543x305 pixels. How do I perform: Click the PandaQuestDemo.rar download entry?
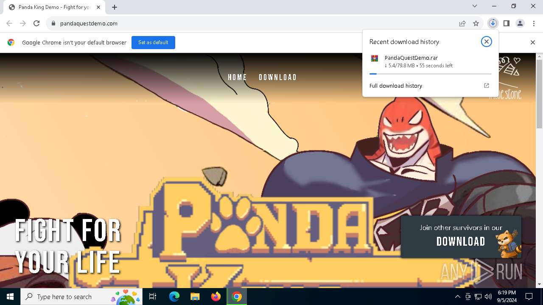point(430,61)
